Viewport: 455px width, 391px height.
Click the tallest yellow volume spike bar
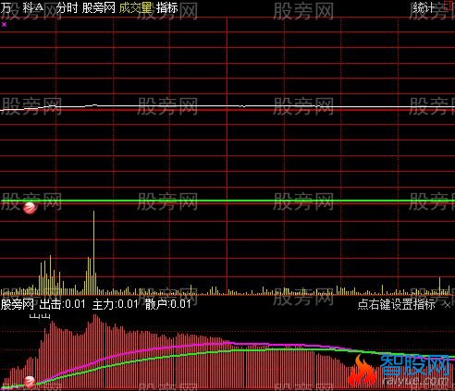(x=93, y=252)
